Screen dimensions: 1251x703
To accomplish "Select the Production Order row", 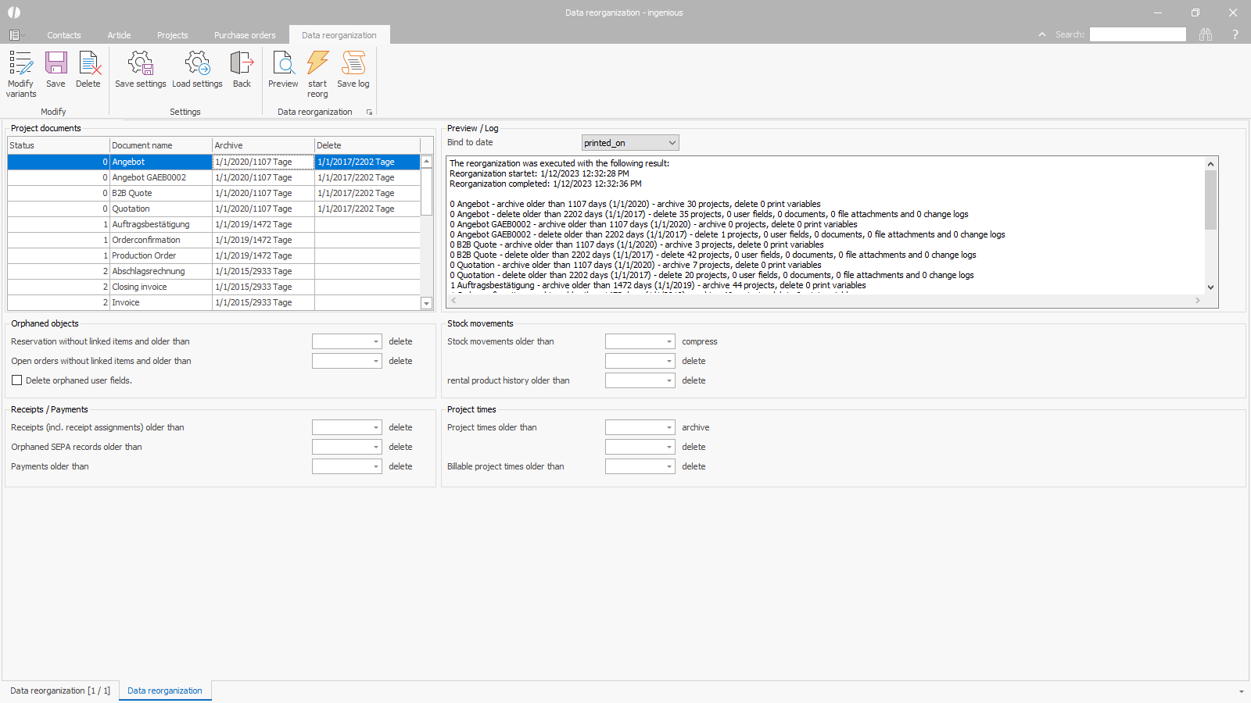I will point(144,255).
